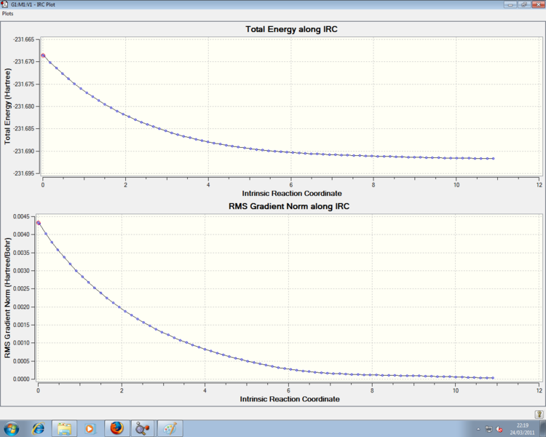Click the muted volume tray icon
Viewport: 546px width, 437px height.
(x=499, y=429)
